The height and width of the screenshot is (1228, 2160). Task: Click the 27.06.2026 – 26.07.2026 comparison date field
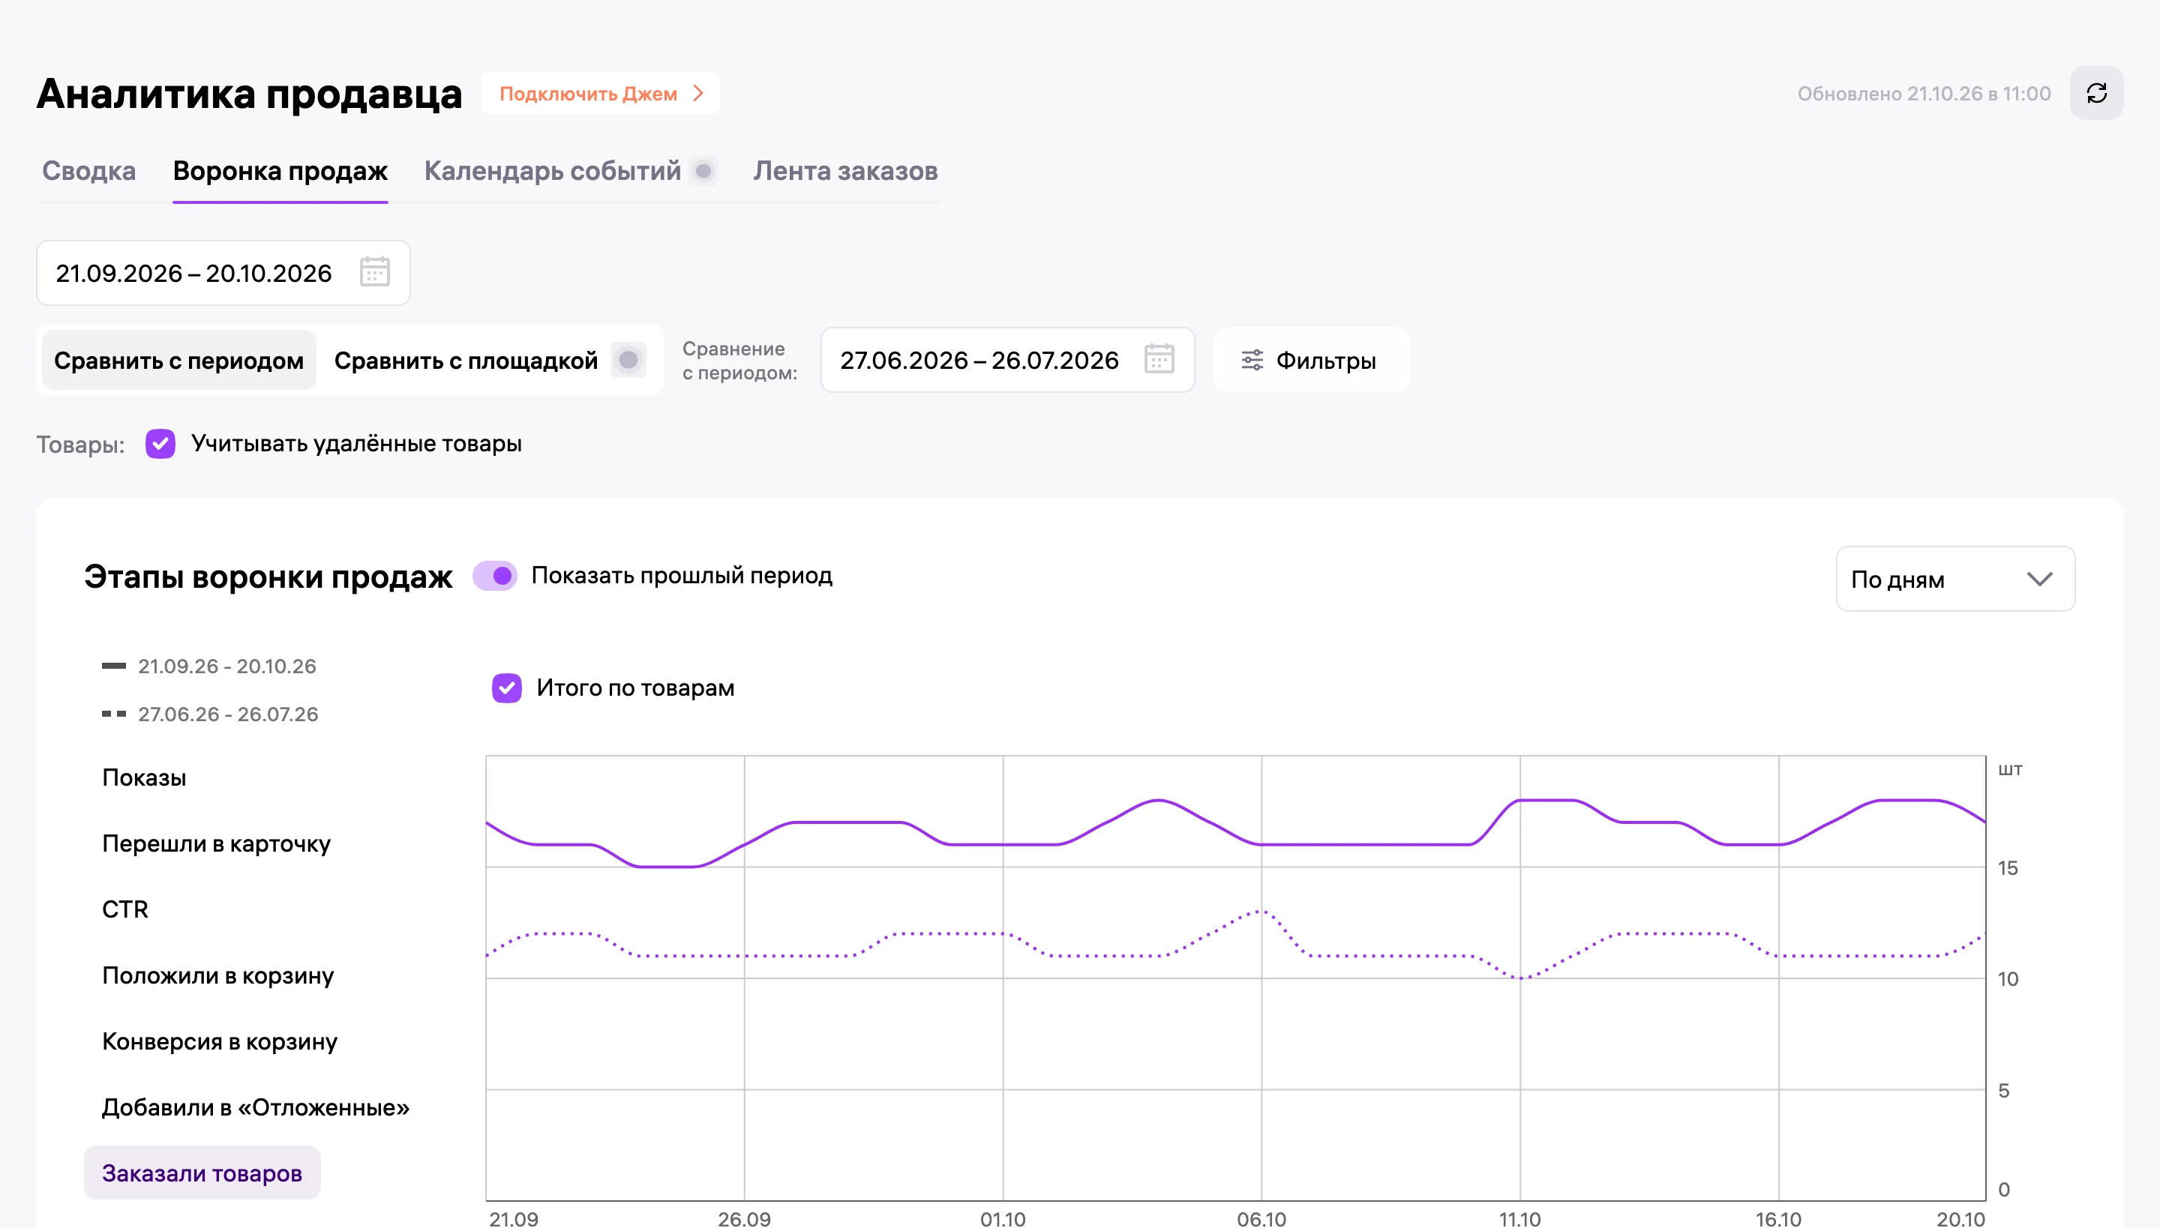pos(1007,360)
